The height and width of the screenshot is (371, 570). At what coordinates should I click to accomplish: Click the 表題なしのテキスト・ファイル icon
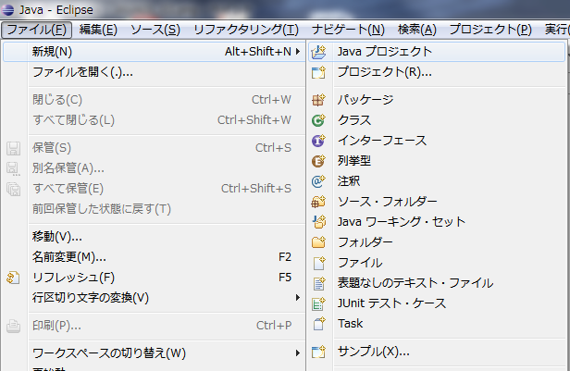click(319, 283)
